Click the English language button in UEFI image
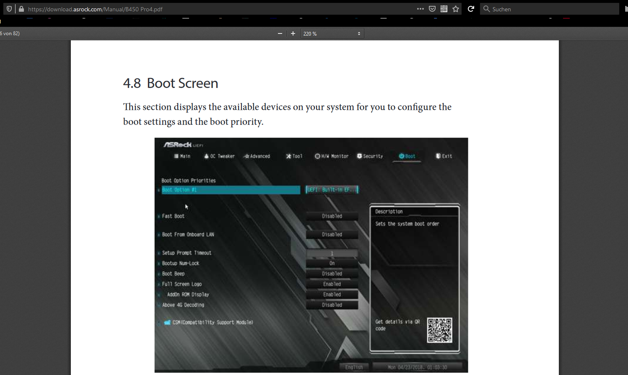The width and height of the screenshot is (628, 375). [x=354, y=367]
